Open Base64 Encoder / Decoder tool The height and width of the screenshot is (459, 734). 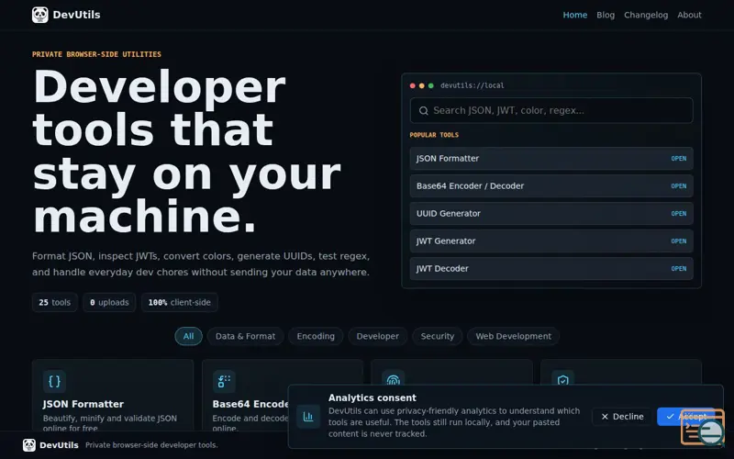coord(551,186)
